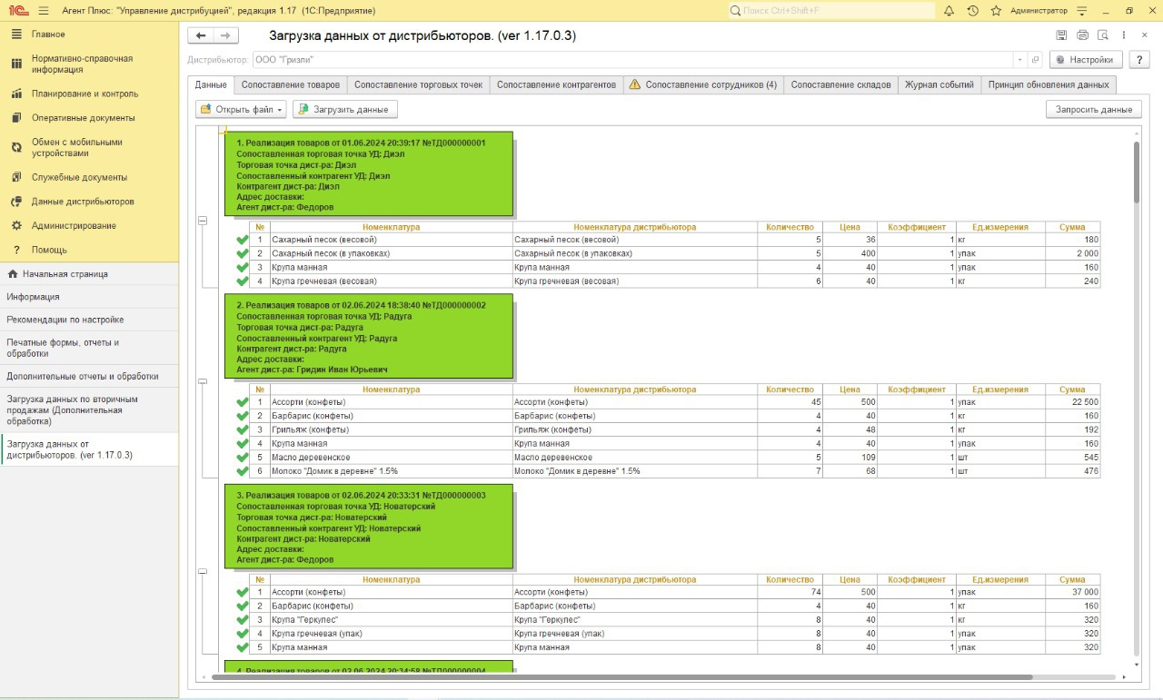The height and width of the screenshot is (700, 1163).
Task: Switch to Сопоставление товаров tab
Action: pyautogui.click(x=290, y=84)
